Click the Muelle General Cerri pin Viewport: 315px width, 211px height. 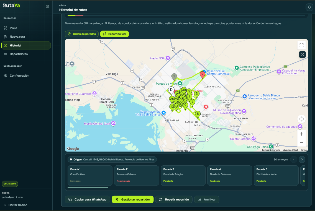113,123
